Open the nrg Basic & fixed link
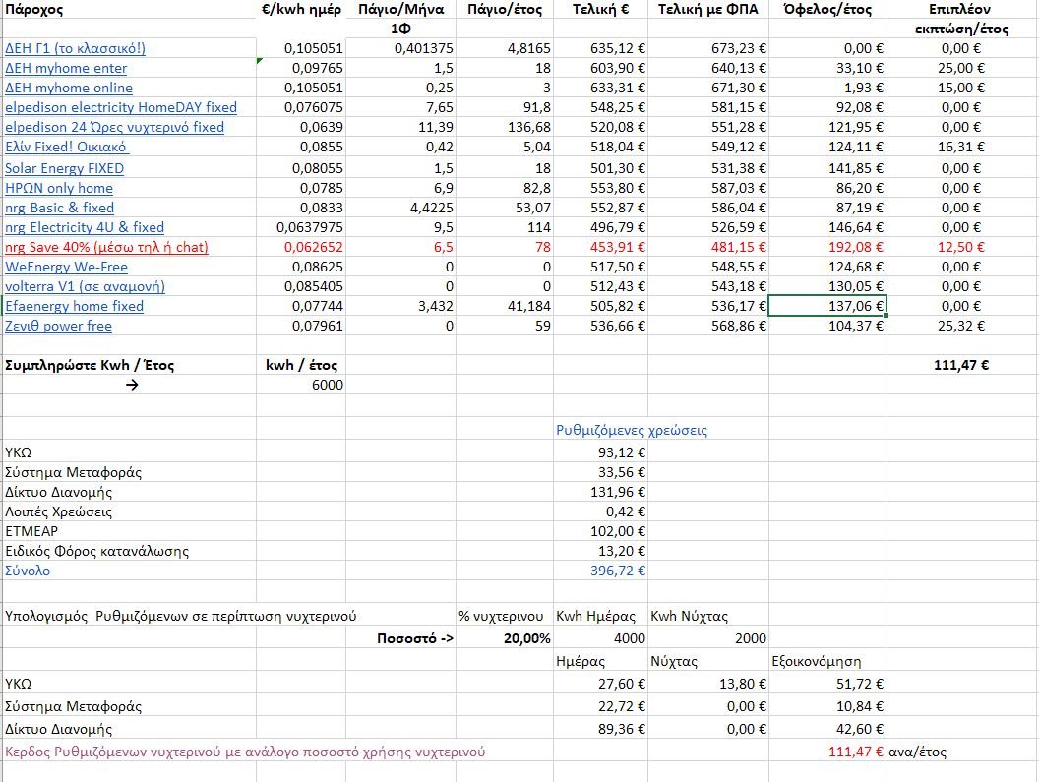The height and width of the screenshot is (782, 1039). (x=59, y=209)
